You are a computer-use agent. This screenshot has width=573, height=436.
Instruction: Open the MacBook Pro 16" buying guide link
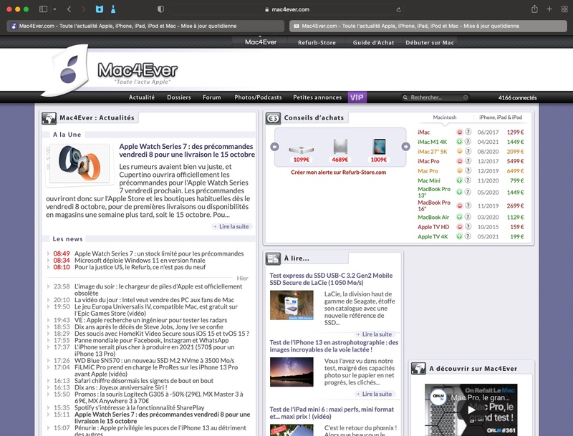coord(434,205)
